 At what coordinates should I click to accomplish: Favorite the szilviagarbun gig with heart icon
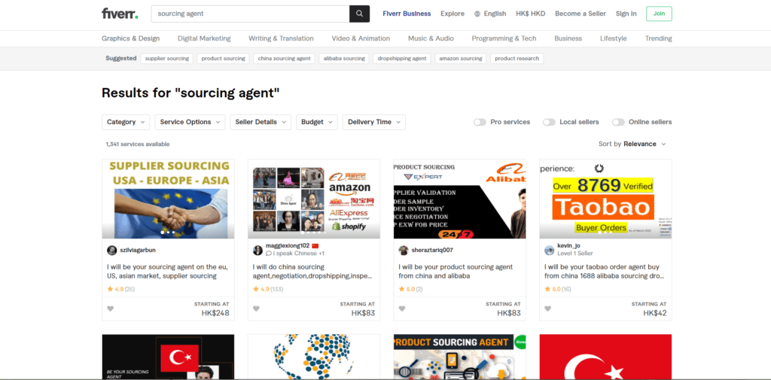110,309
